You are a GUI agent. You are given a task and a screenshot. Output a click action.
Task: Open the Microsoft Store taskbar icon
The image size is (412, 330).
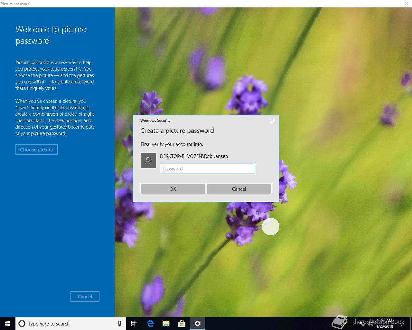pos(182,324)
